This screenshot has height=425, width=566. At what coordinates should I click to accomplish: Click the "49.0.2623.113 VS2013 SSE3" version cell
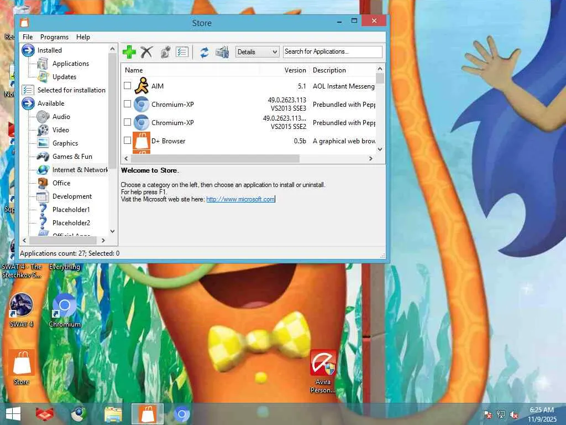click(287, 104)
